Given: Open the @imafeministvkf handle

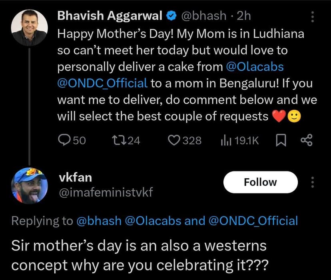Looking at the screenshot, I should tap(106, 193).
